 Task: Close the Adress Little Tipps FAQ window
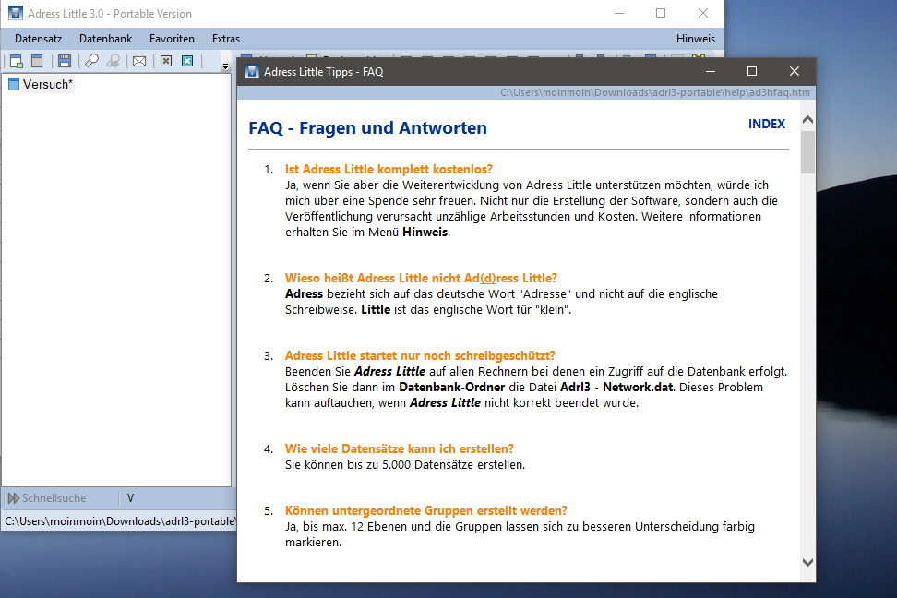[795, 72]
